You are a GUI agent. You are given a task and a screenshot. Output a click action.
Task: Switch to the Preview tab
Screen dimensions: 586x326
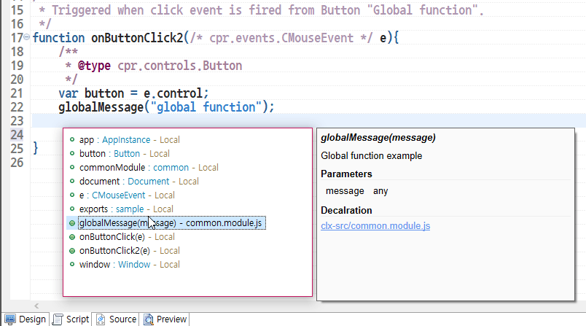165,319
